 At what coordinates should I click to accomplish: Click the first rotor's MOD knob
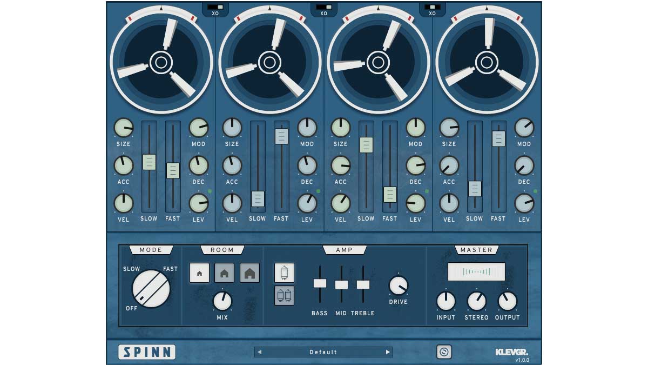199,128
